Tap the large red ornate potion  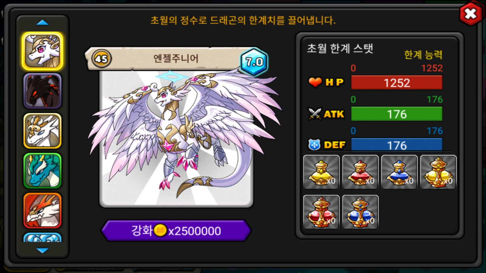[321, 212]
